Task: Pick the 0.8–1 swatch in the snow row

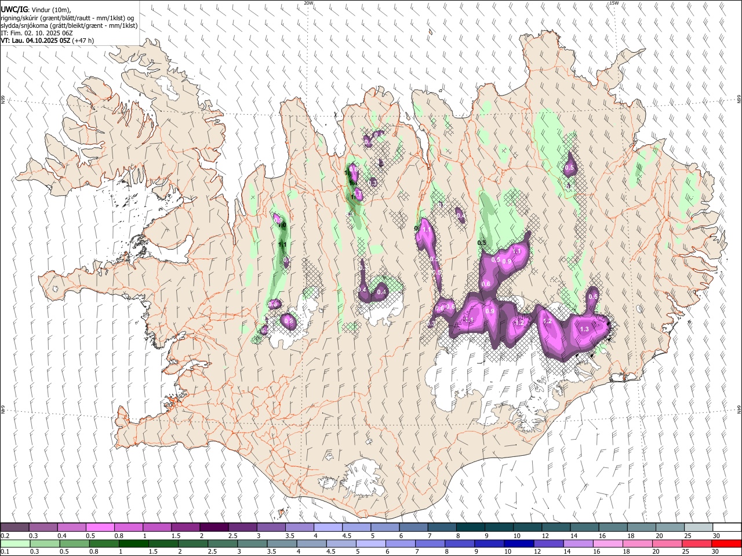Action: pyautogui.click(x=128, y=527)
